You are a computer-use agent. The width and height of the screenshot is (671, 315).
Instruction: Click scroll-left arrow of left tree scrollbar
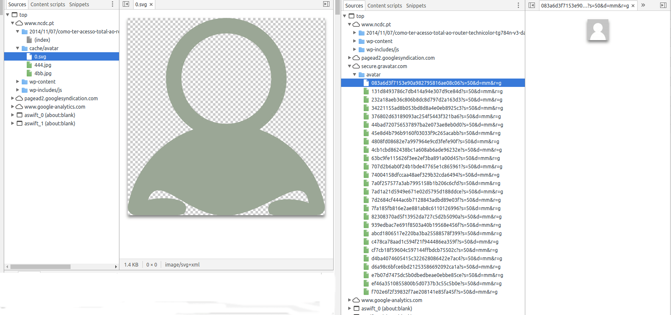click(7, 267)
